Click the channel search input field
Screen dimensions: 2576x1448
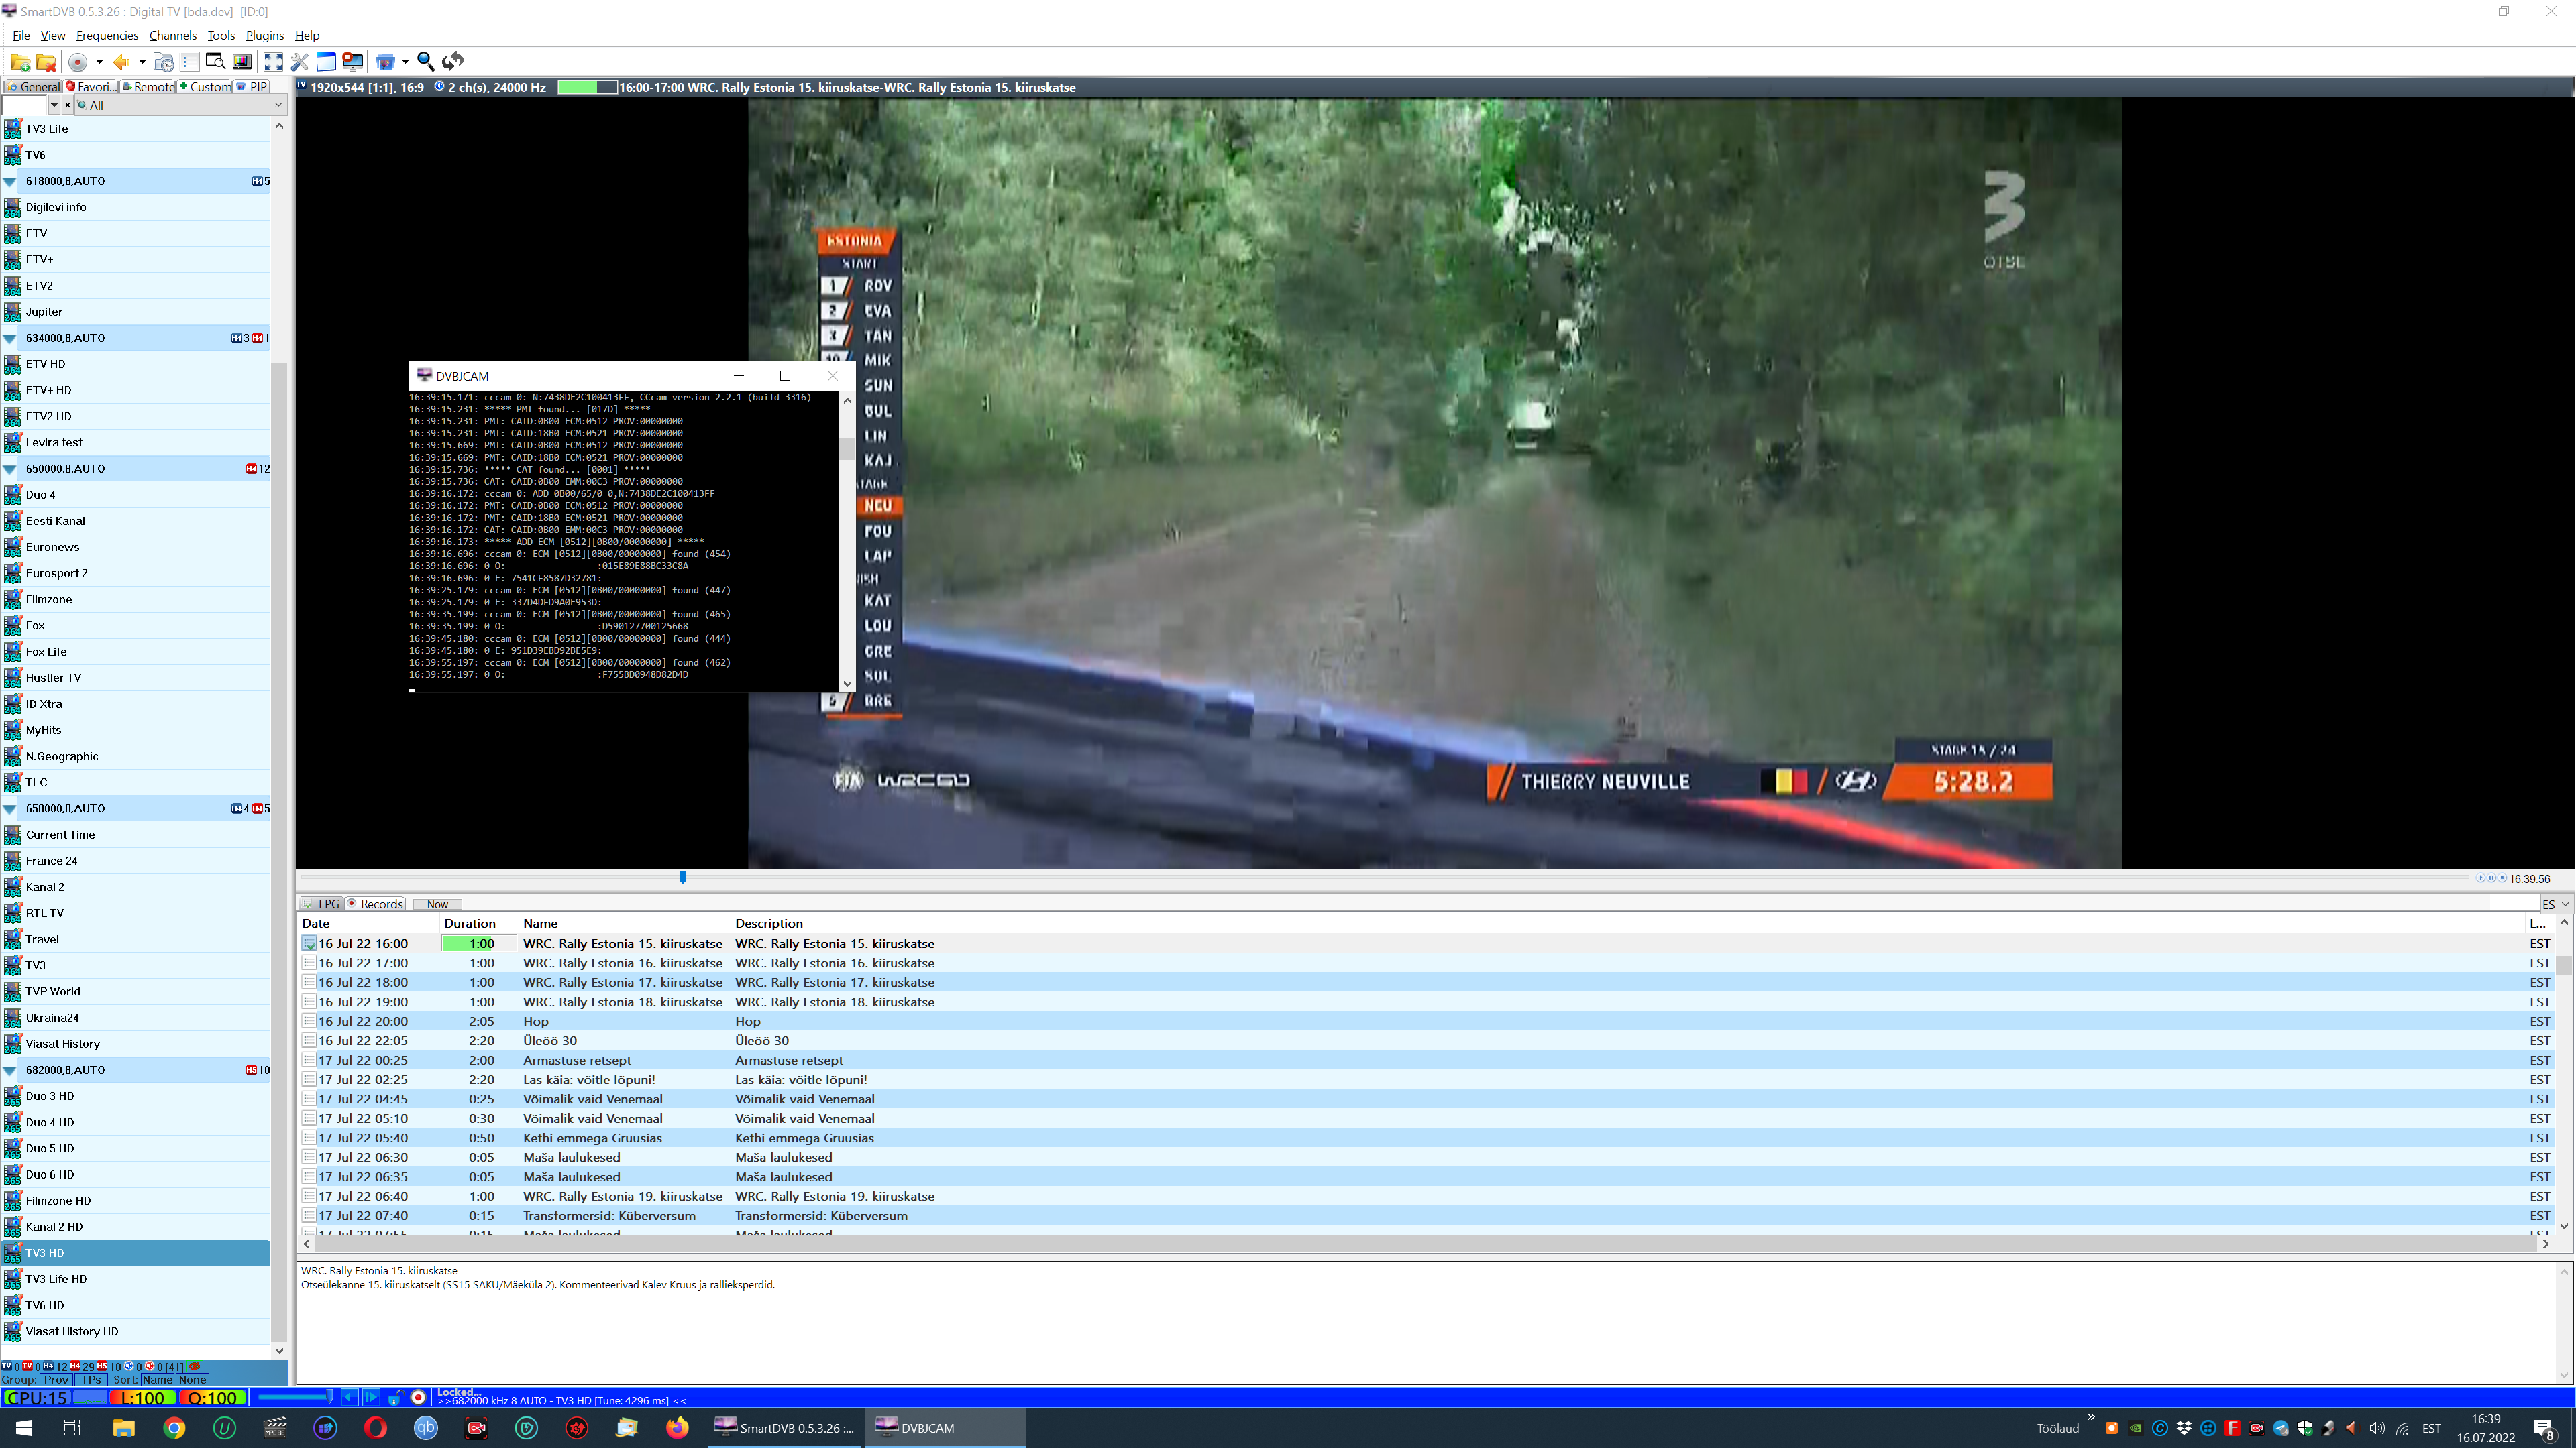click(x=24, y=105)
